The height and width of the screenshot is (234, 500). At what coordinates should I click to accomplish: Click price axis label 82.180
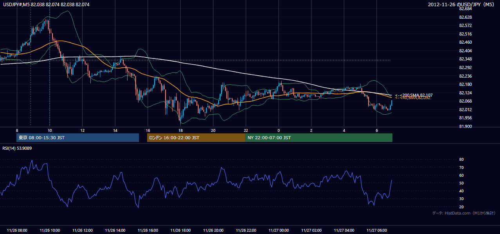[x=466, y=84]
